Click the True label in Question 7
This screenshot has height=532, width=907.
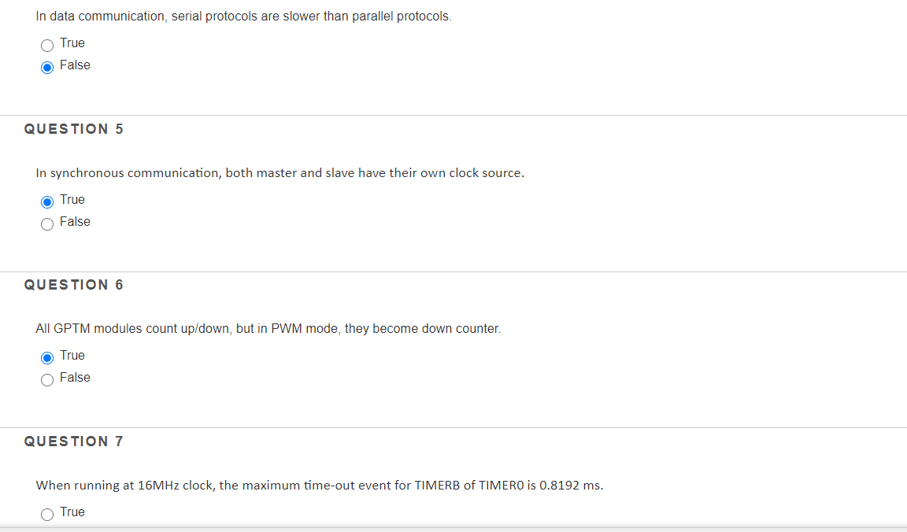pos(72,512)
